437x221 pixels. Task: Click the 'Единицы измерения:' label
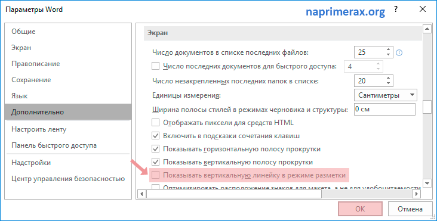186,96
